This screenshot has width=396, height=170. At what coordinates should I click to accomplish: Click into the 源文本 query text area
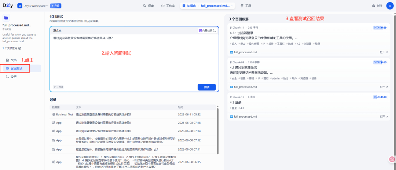[134, 59]
